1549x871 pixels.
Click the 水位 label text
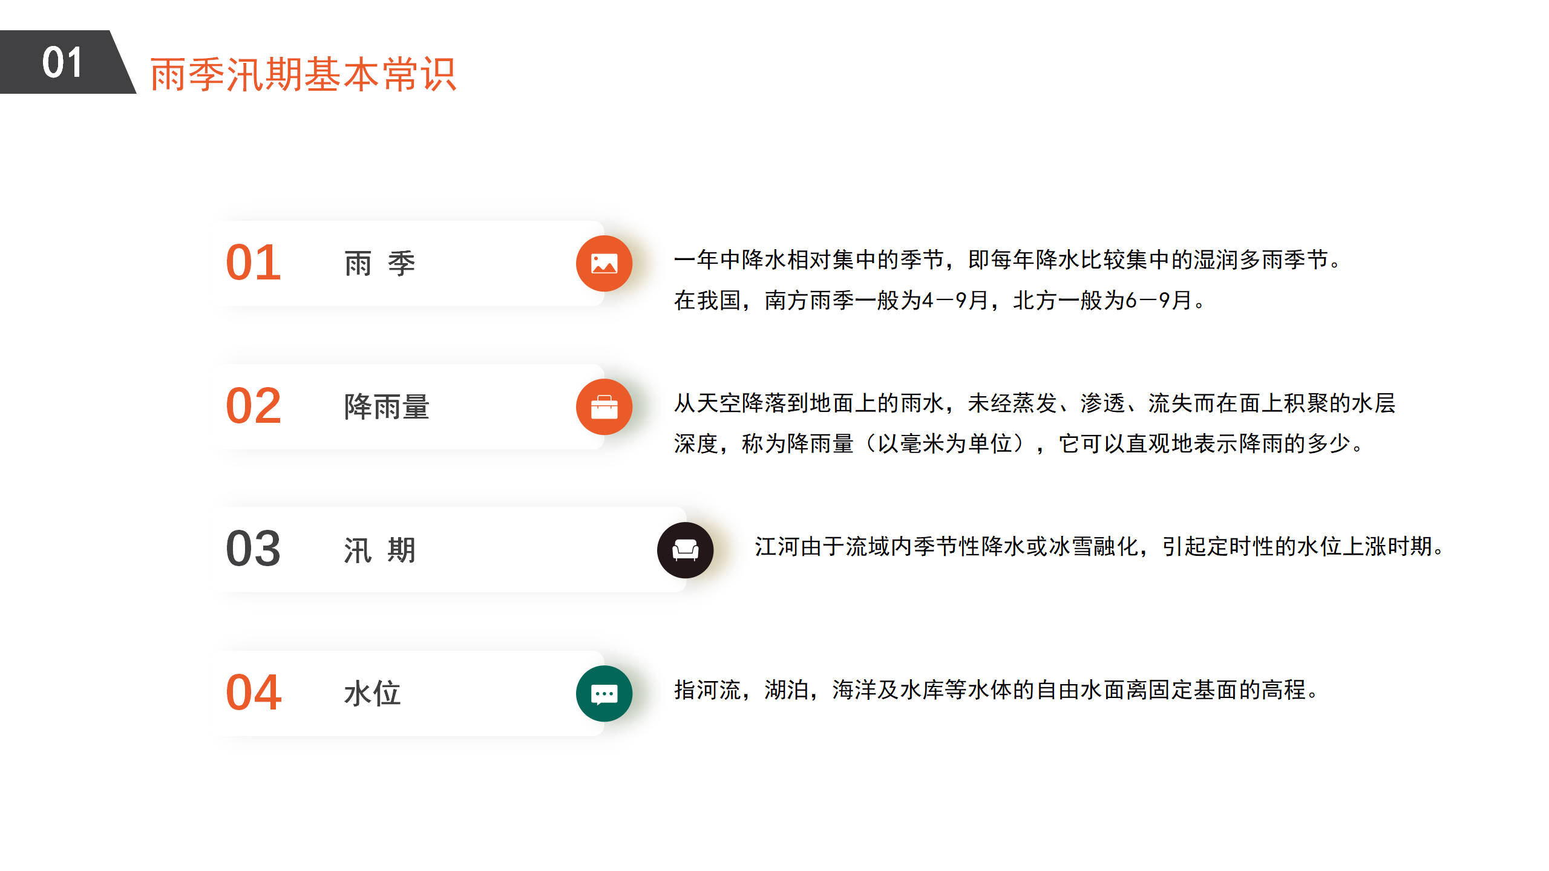372,694
